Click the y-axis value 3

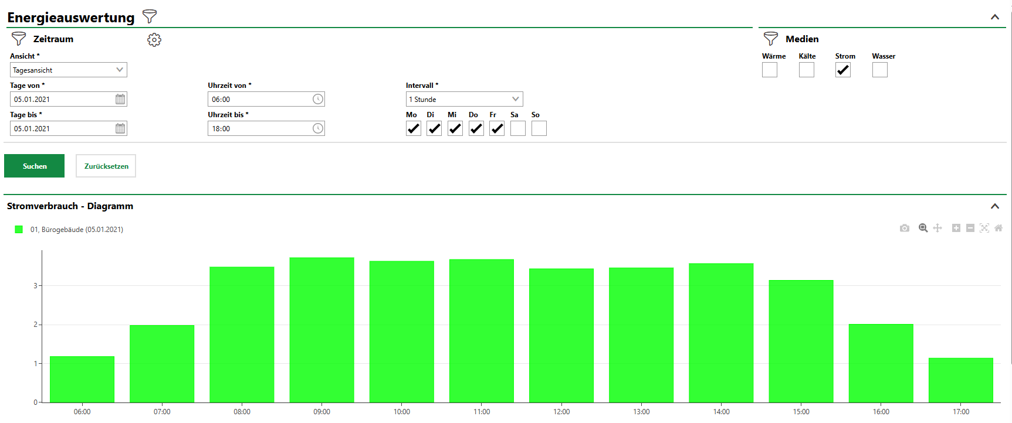tap(35, 286)
